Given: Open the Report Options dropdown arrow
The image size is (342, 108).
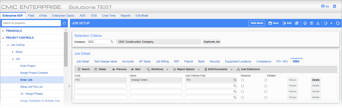Looking at the screenshot, I should click(198, 69).
